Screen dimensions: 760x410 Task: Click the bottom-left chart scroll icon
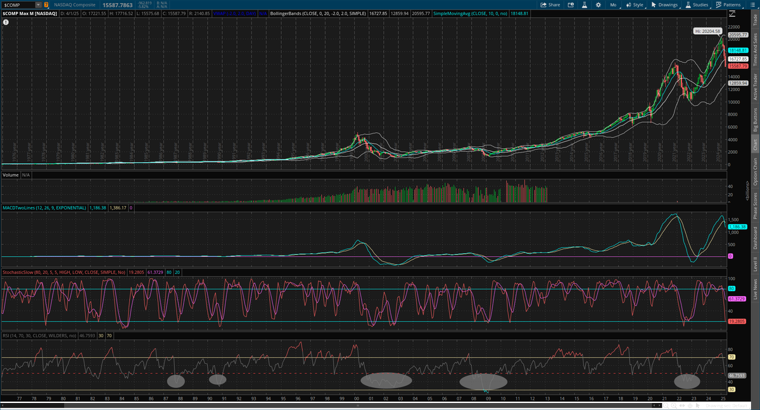3,406
